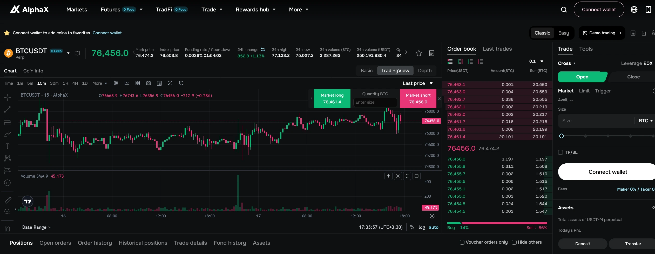Image resolution: width=655 pixels, height=254 pixels.
Task: Toggle percentage scale on the chart
Action: [412, 227]
